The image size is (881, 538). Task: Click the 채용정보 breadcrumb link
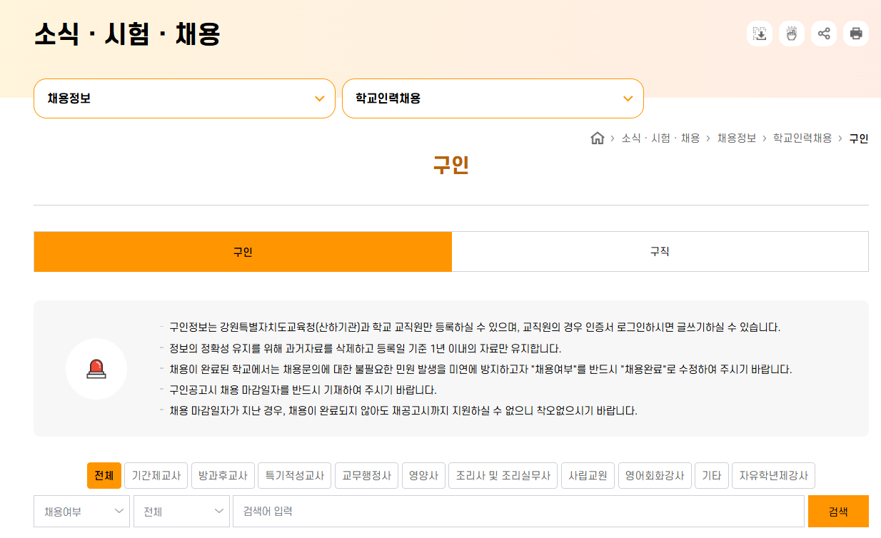click(738, 138)
